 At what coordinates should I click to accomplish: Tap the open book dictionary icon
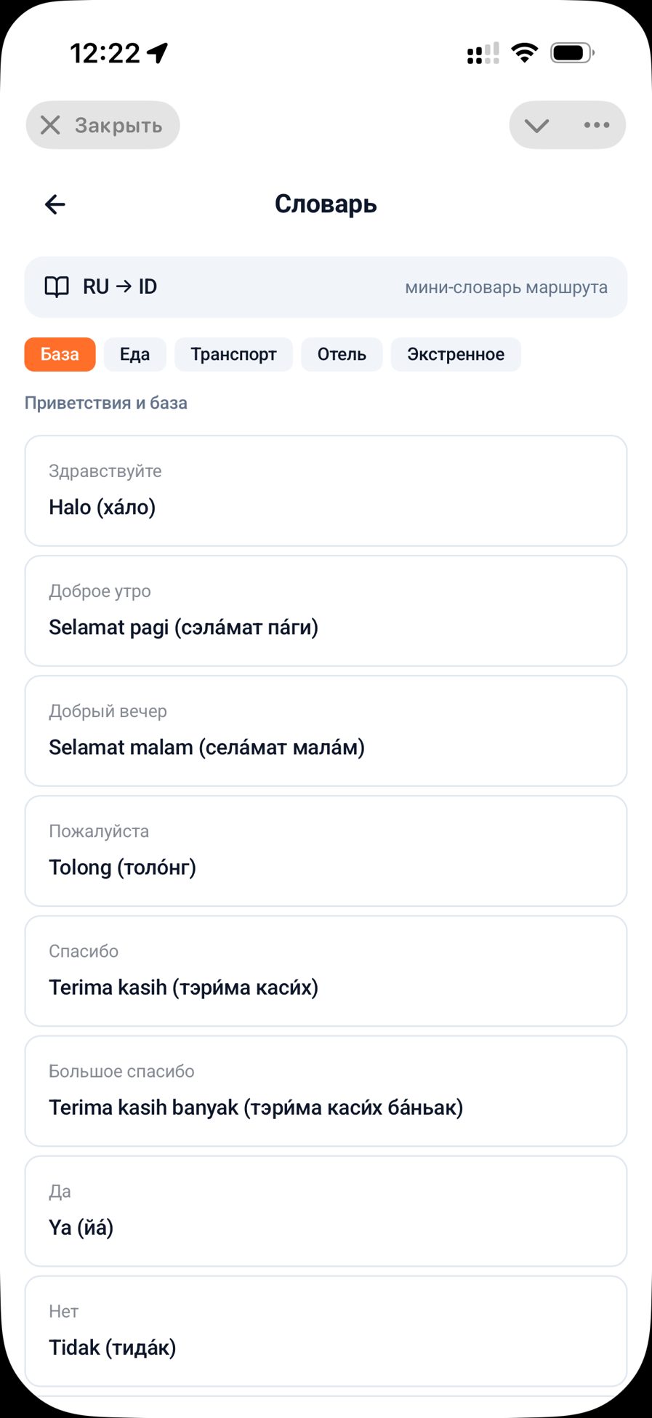57,287
